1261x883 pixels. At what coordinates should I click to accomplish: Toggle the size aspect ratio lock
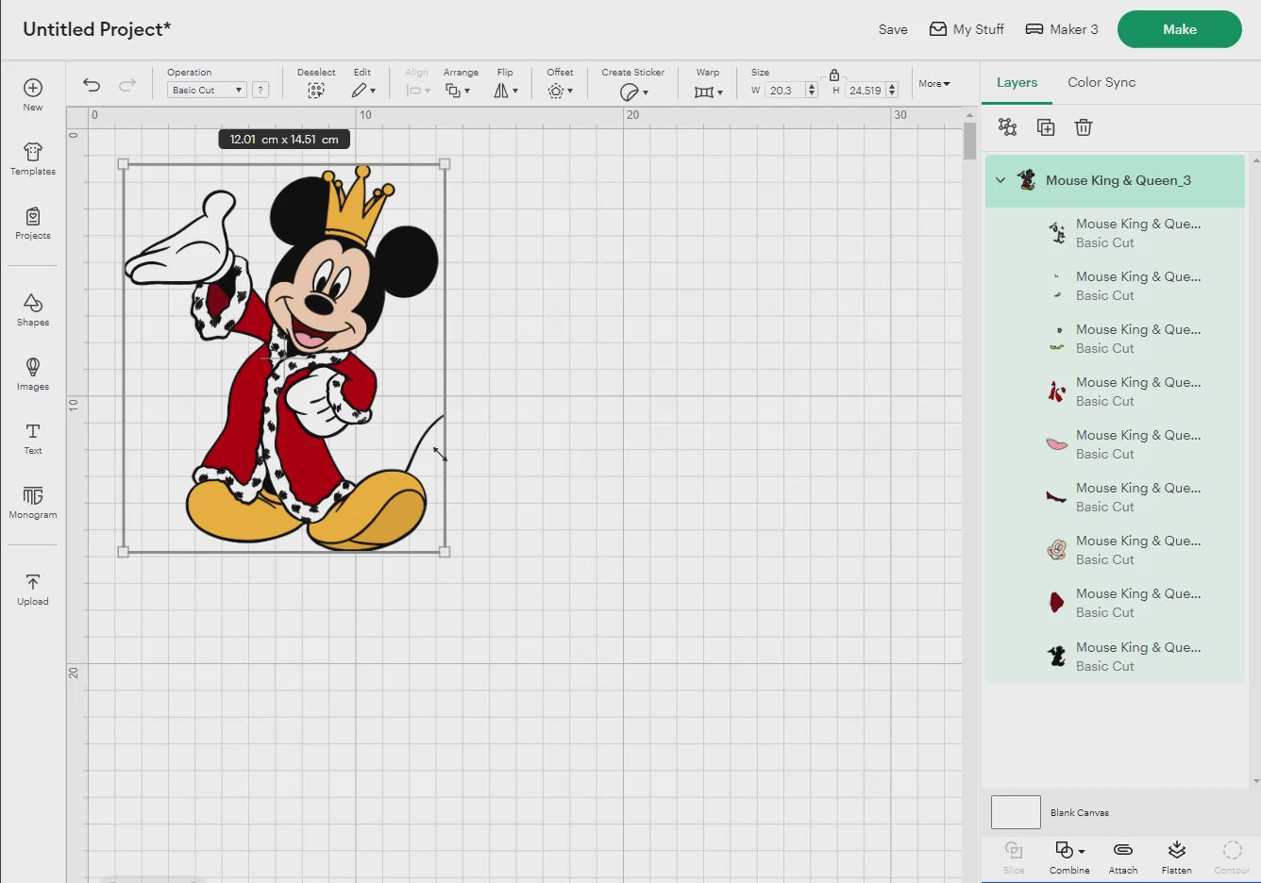pyautogui.click(x=834, y=75)
